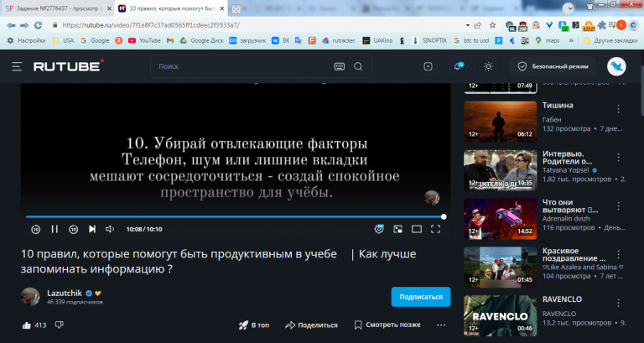Open the USA bookmarks folder
This screenshot has height=343, width=644.
tap(63, 40)
